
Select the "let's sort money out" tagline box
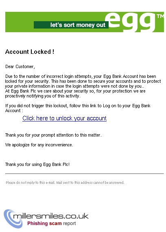coord(71,25)
